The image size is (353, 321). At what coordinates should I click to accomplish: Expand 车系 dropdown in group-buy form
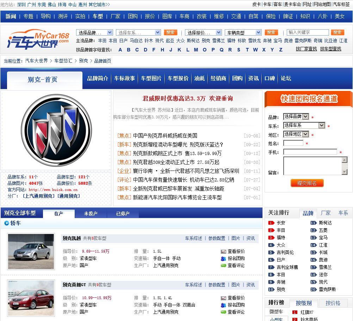point(304,125)
